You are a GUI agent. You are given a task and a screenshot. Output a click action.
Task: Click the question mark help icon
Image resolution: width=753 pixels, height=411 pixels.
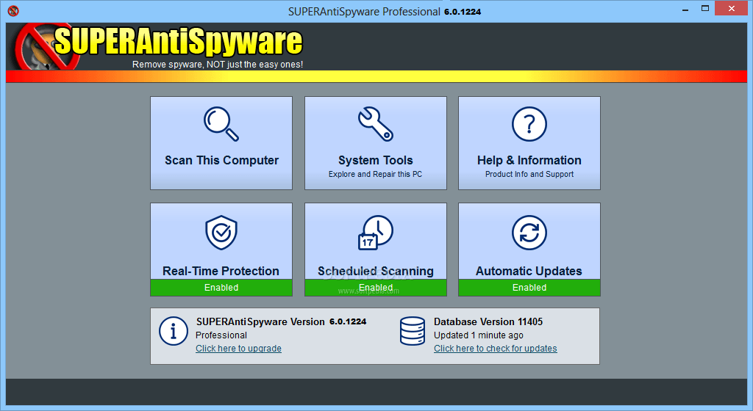pyautogui.click(x=529, y=124)
